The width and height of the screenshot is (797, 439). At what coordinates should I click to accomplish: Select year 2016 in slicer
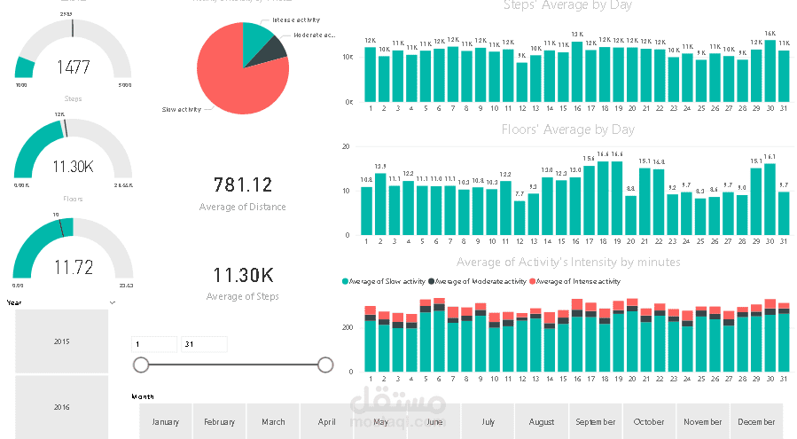(x=61, y=407)
